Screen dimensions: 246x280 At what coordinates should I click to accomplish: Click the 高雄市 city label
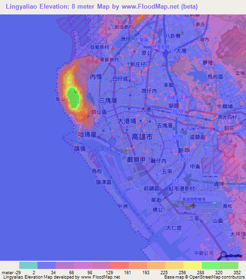click(x=142, y=137)
